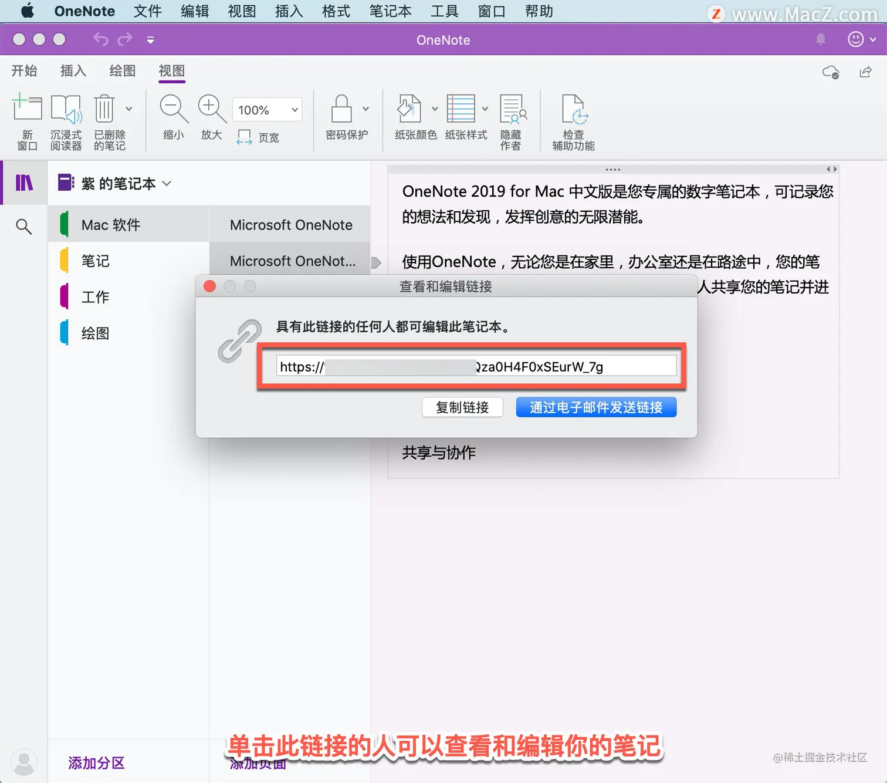
Task: Open the Deleted Notes trash icon
Action: coord(104,109)
